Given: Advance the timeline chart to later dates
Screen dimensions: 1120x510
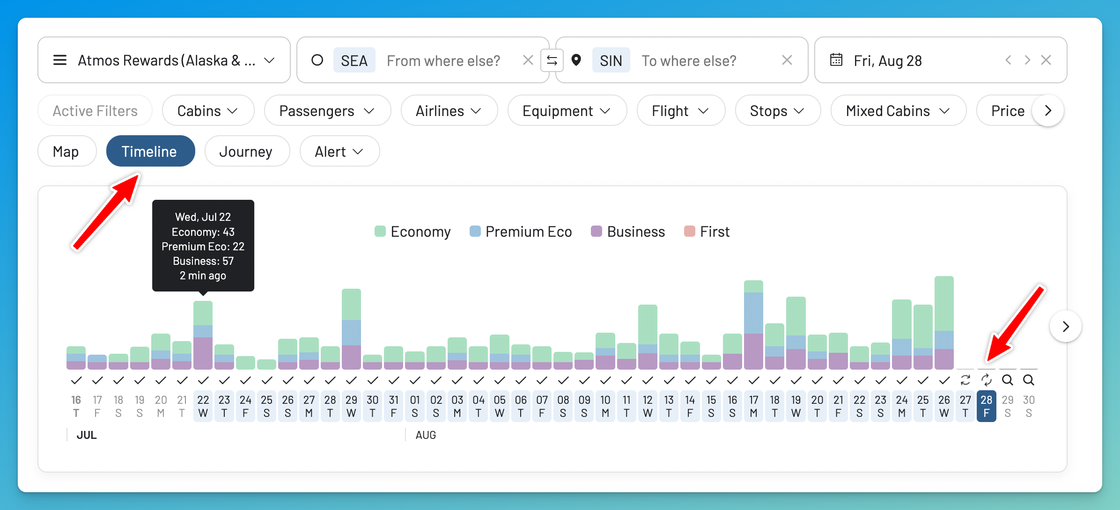Looking at the screenshot, I should tap(1066, 326).
